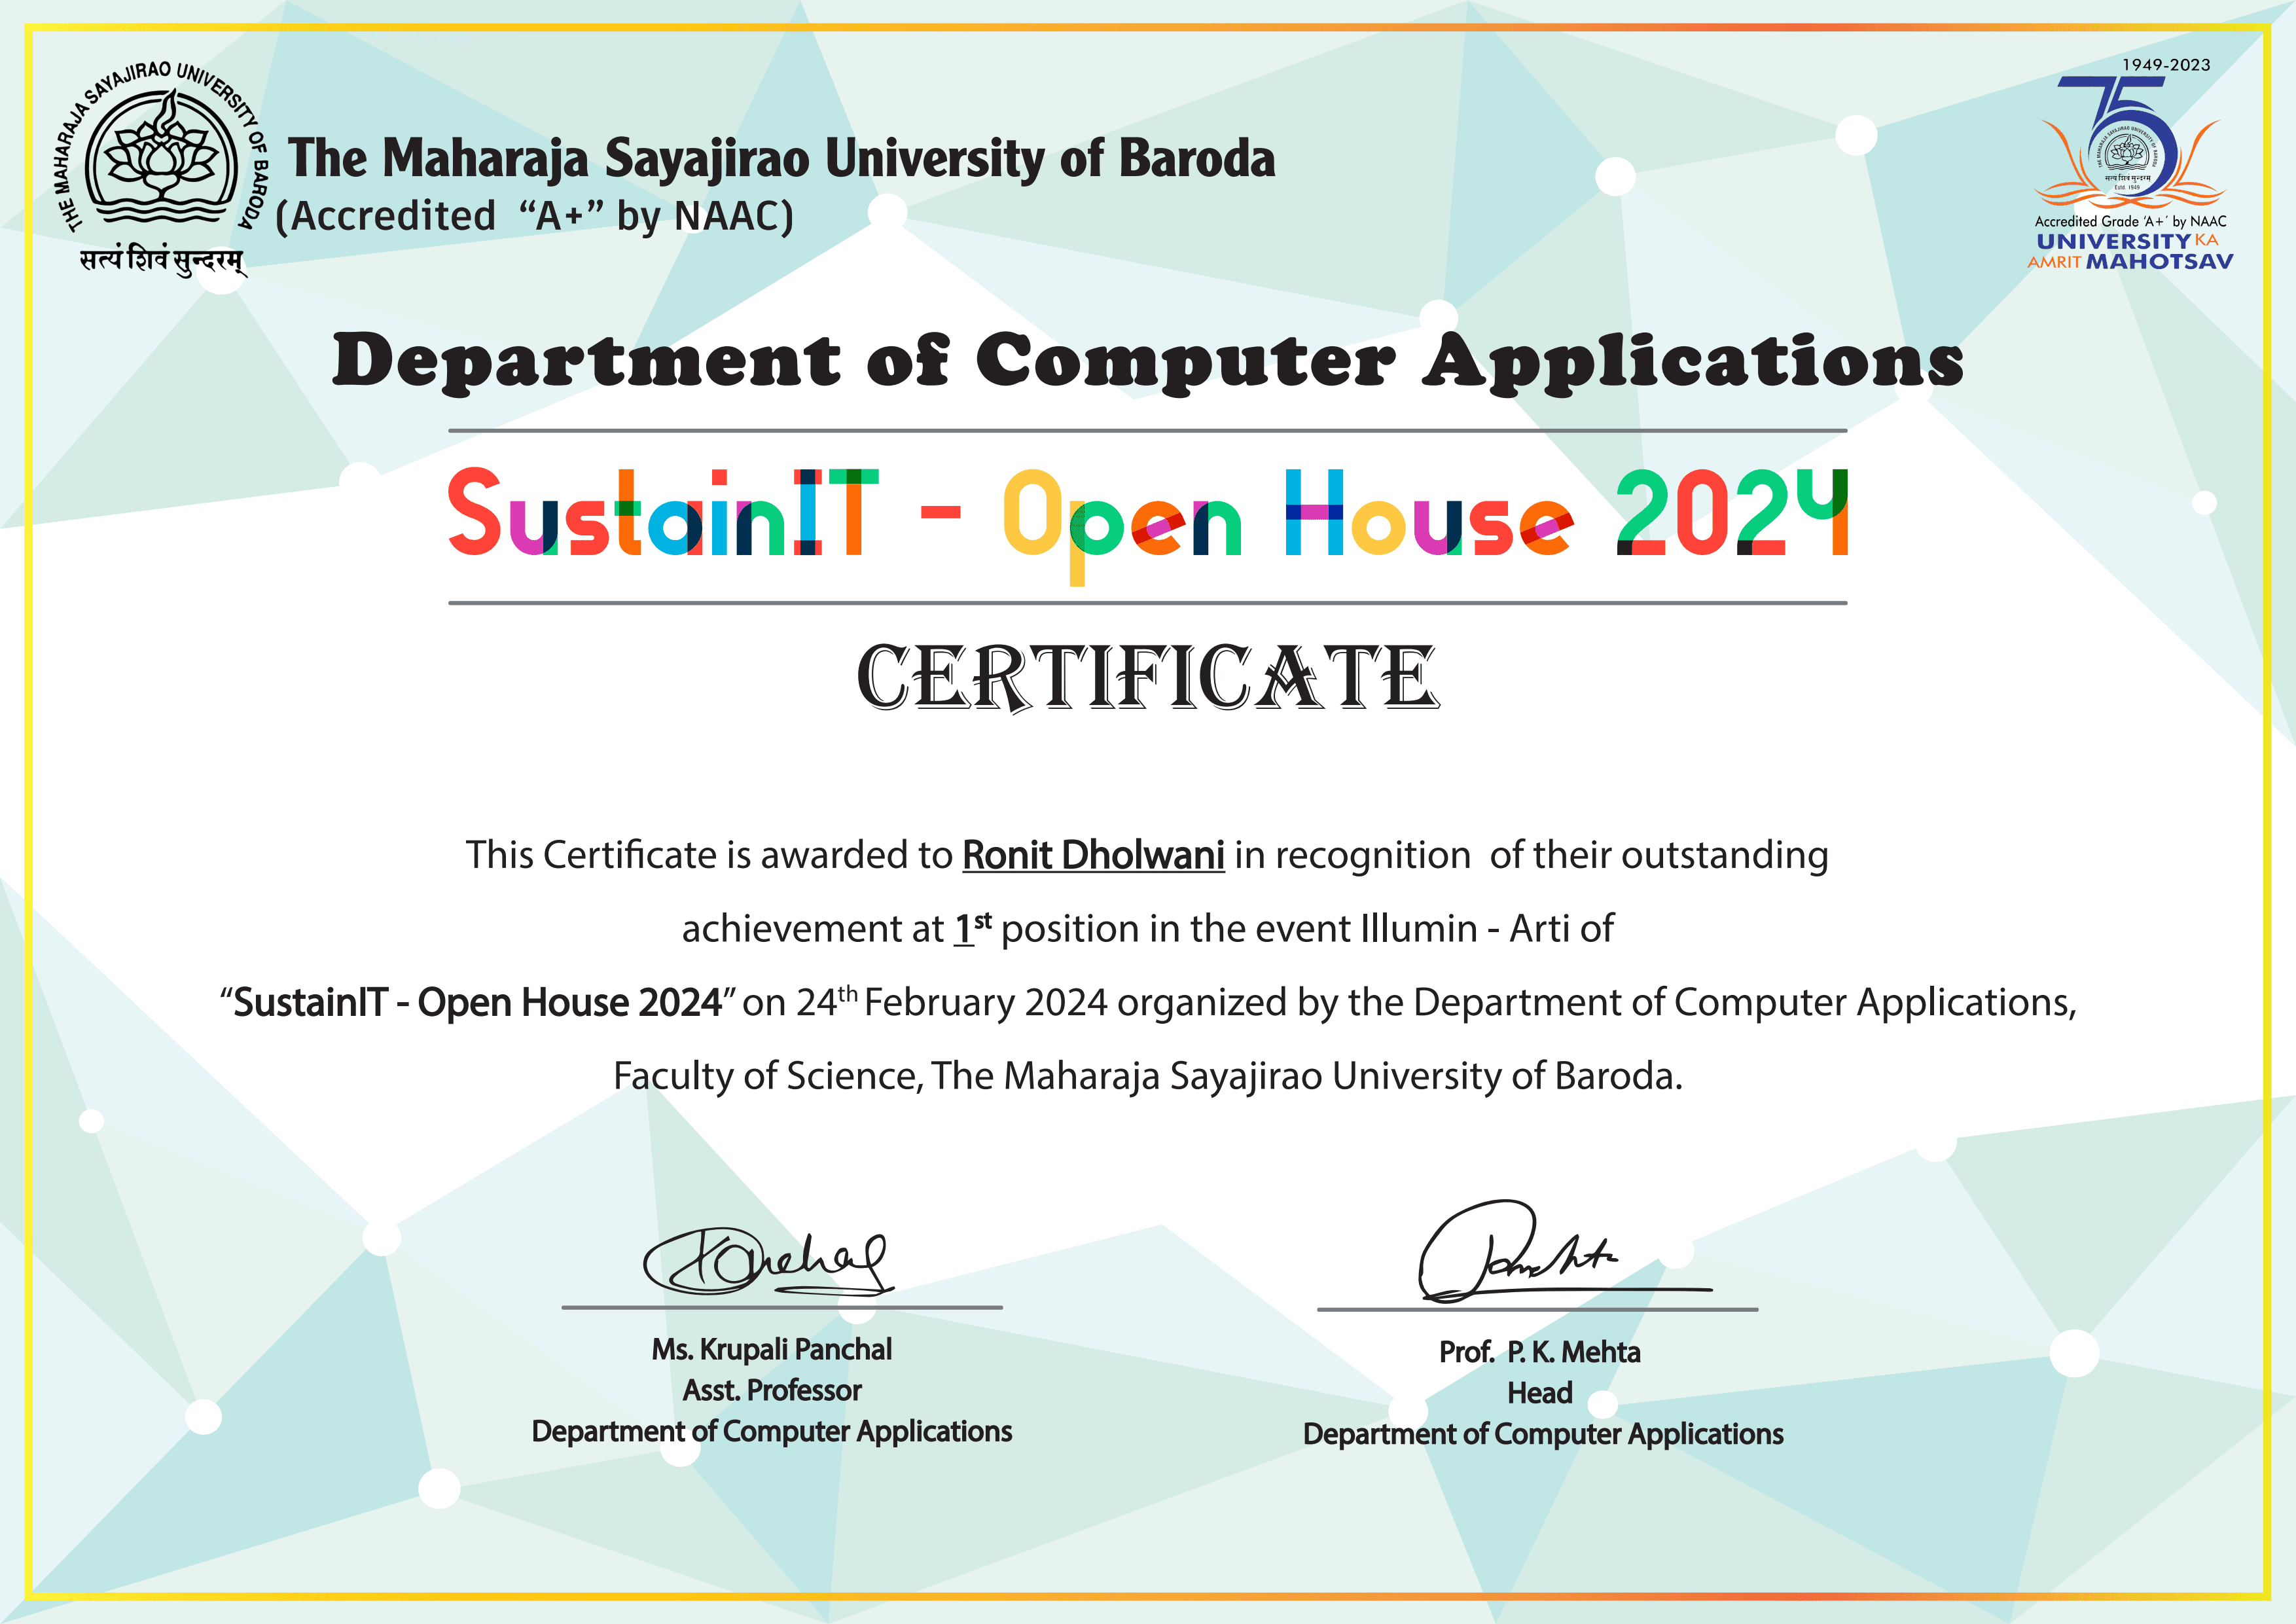
Task: Click department line under 'Asst. Professor'
Action: click(771, 1432)
